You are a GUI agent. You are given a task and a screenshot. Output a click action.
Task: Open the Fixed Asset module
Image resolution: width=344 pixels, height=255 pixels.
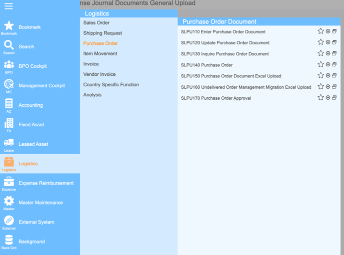[x=31, y=125]
